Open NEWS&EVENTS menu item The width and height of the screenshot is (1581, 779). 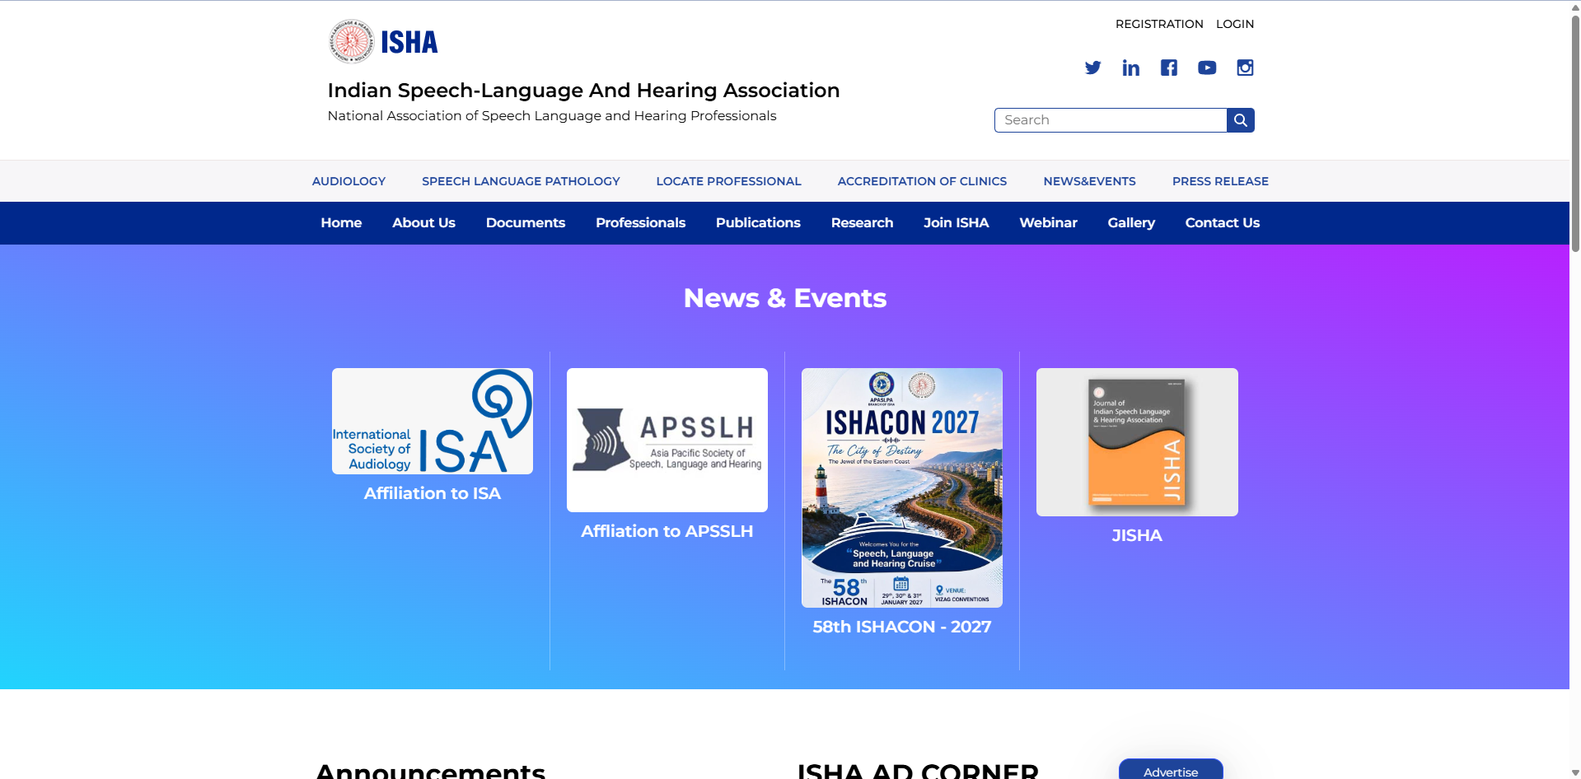pos(1089,181)
